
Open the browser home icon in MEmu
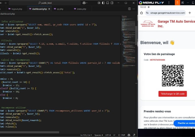coord(141,13)
